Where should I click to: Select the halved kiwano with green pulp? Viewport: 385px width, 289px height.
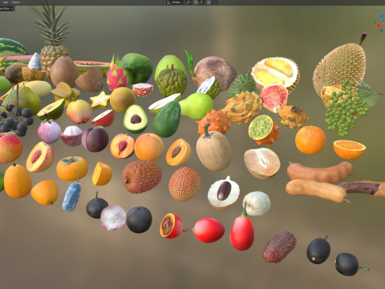tap(263, 130)
